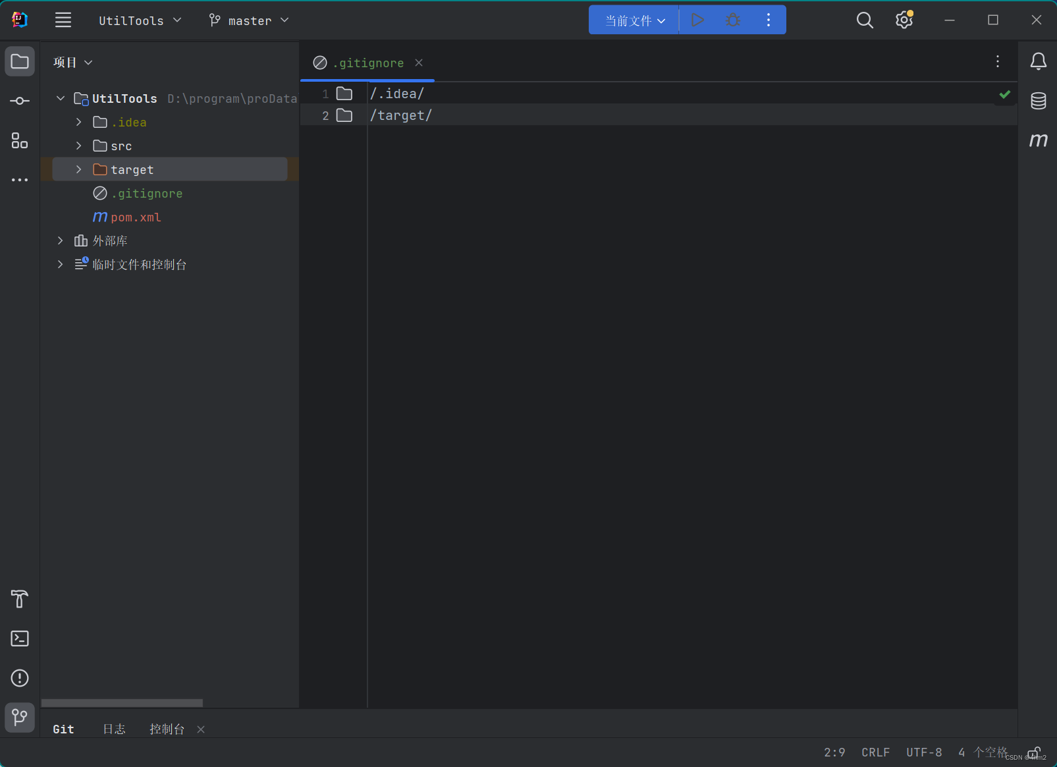
Task: Open the Problems tool window
Action: (x=20, y=678)
